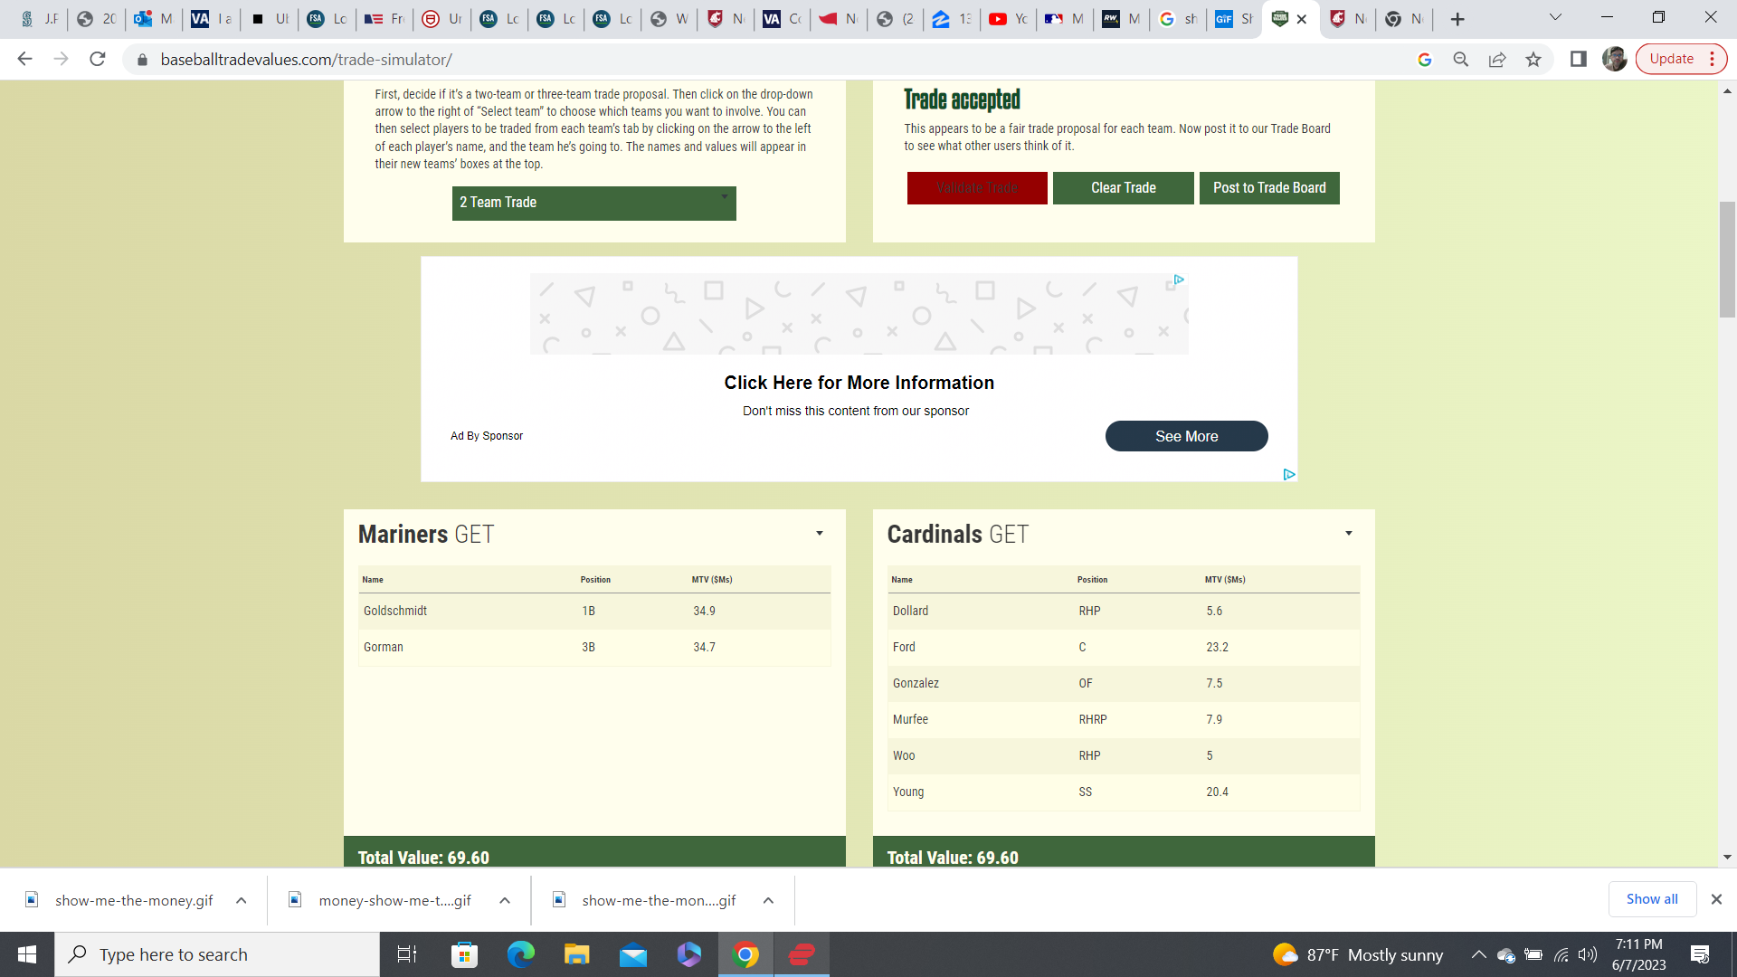Open the Mail app in taskbar
The image size is (1737, 977).
633,954
